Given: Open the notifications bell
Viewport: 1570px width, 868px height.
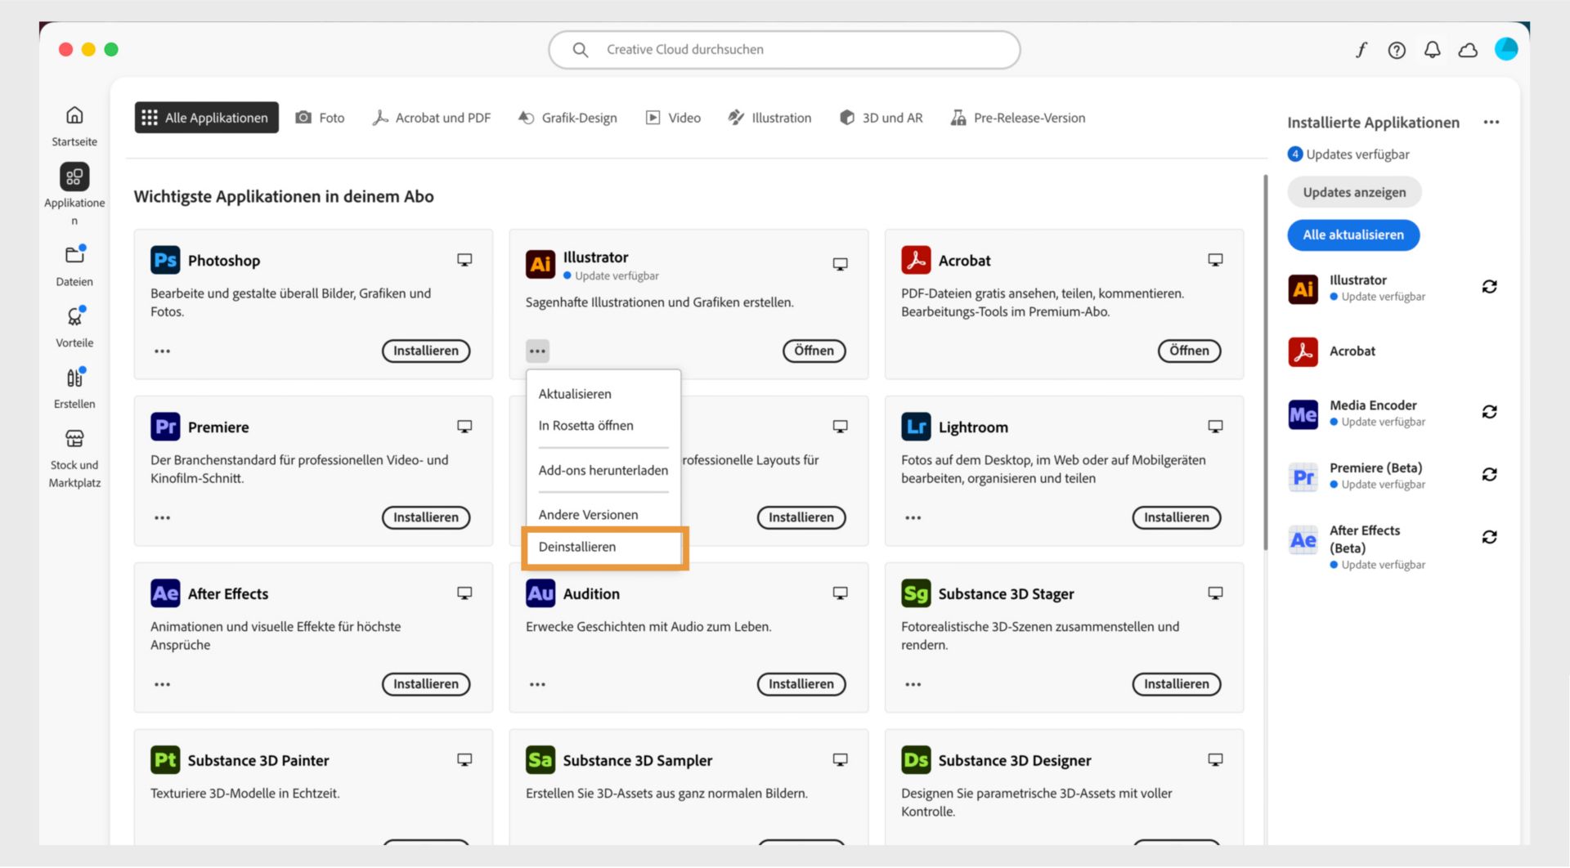Looking at the screenshot, I should [1433, 50].
